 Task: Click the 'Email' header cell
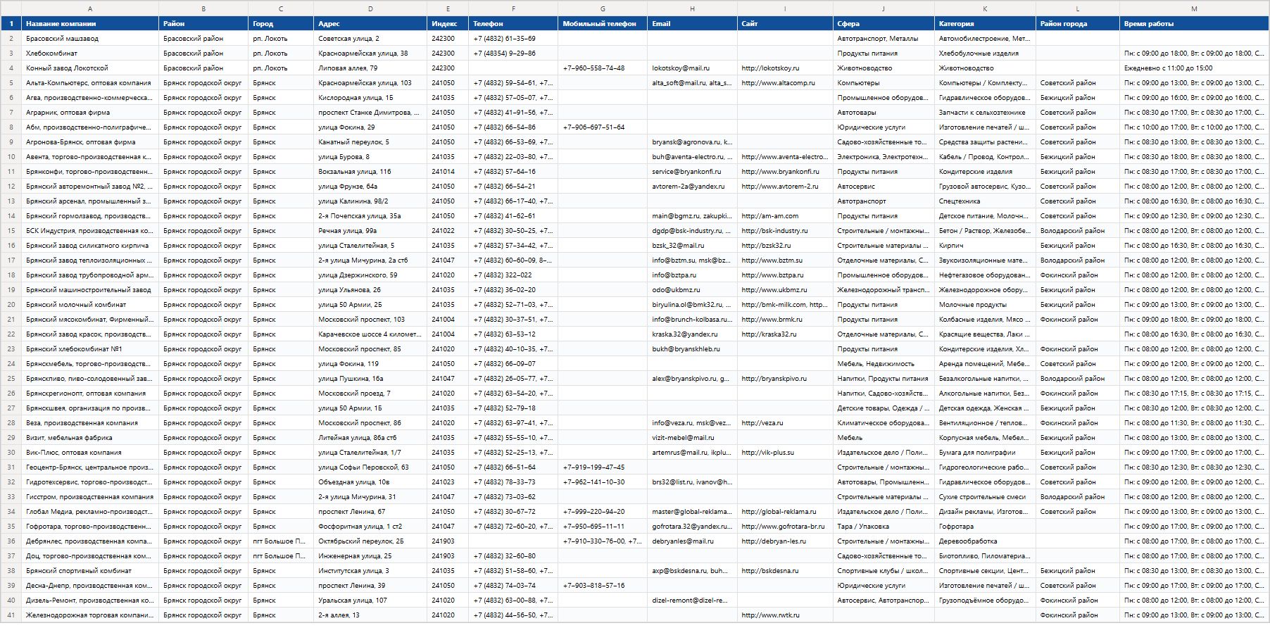tap(692, 23)
